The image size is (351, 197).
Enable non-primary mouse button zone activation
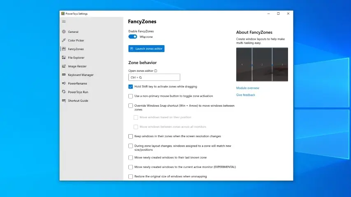tap(131, 96)
